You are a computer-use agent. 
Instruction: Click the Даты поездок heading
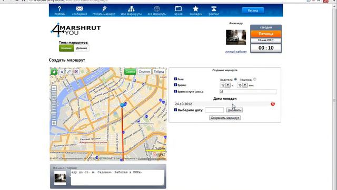(225, 99)
